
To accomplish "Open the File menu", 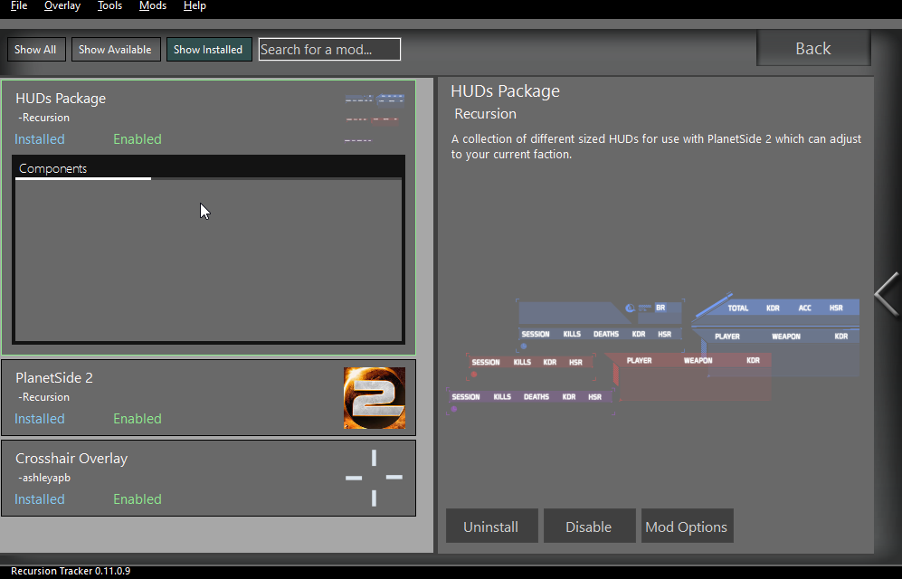I will coord(19,6).
